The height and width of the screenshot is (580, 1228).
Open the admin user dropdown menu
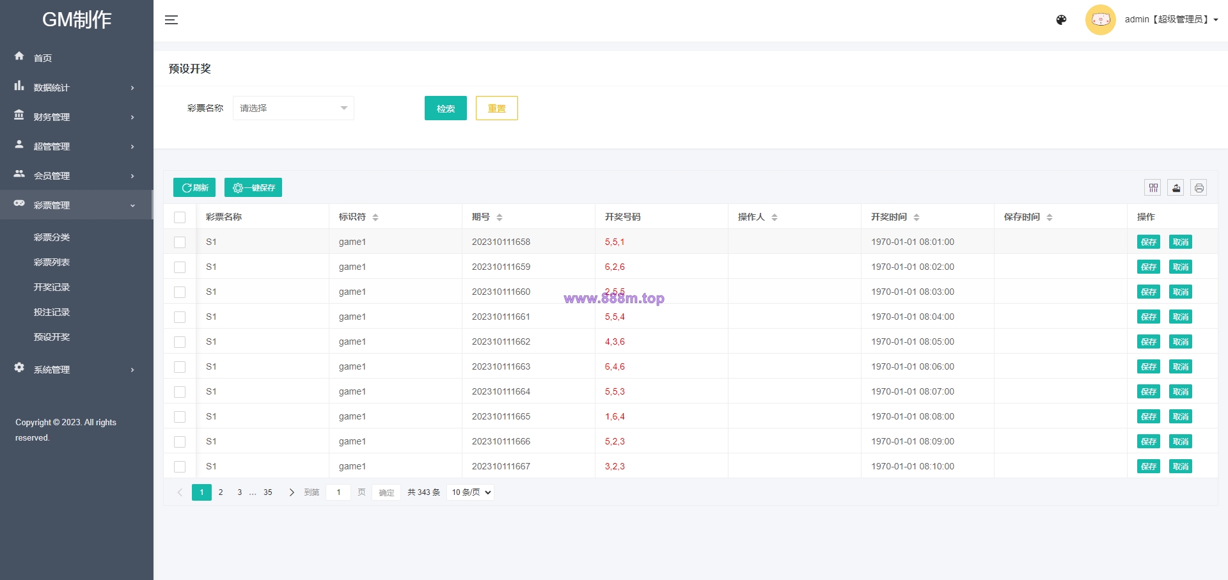tap(1171, 20)
